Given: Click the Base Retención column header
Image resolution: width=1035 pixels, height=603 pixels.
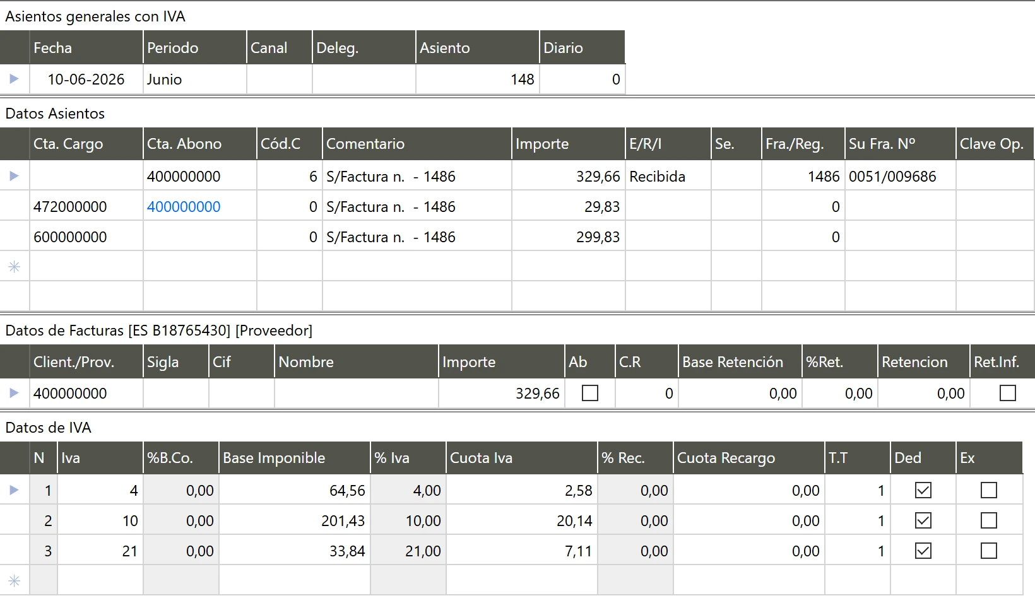Looking at the screenshot, I should (740, 361).
